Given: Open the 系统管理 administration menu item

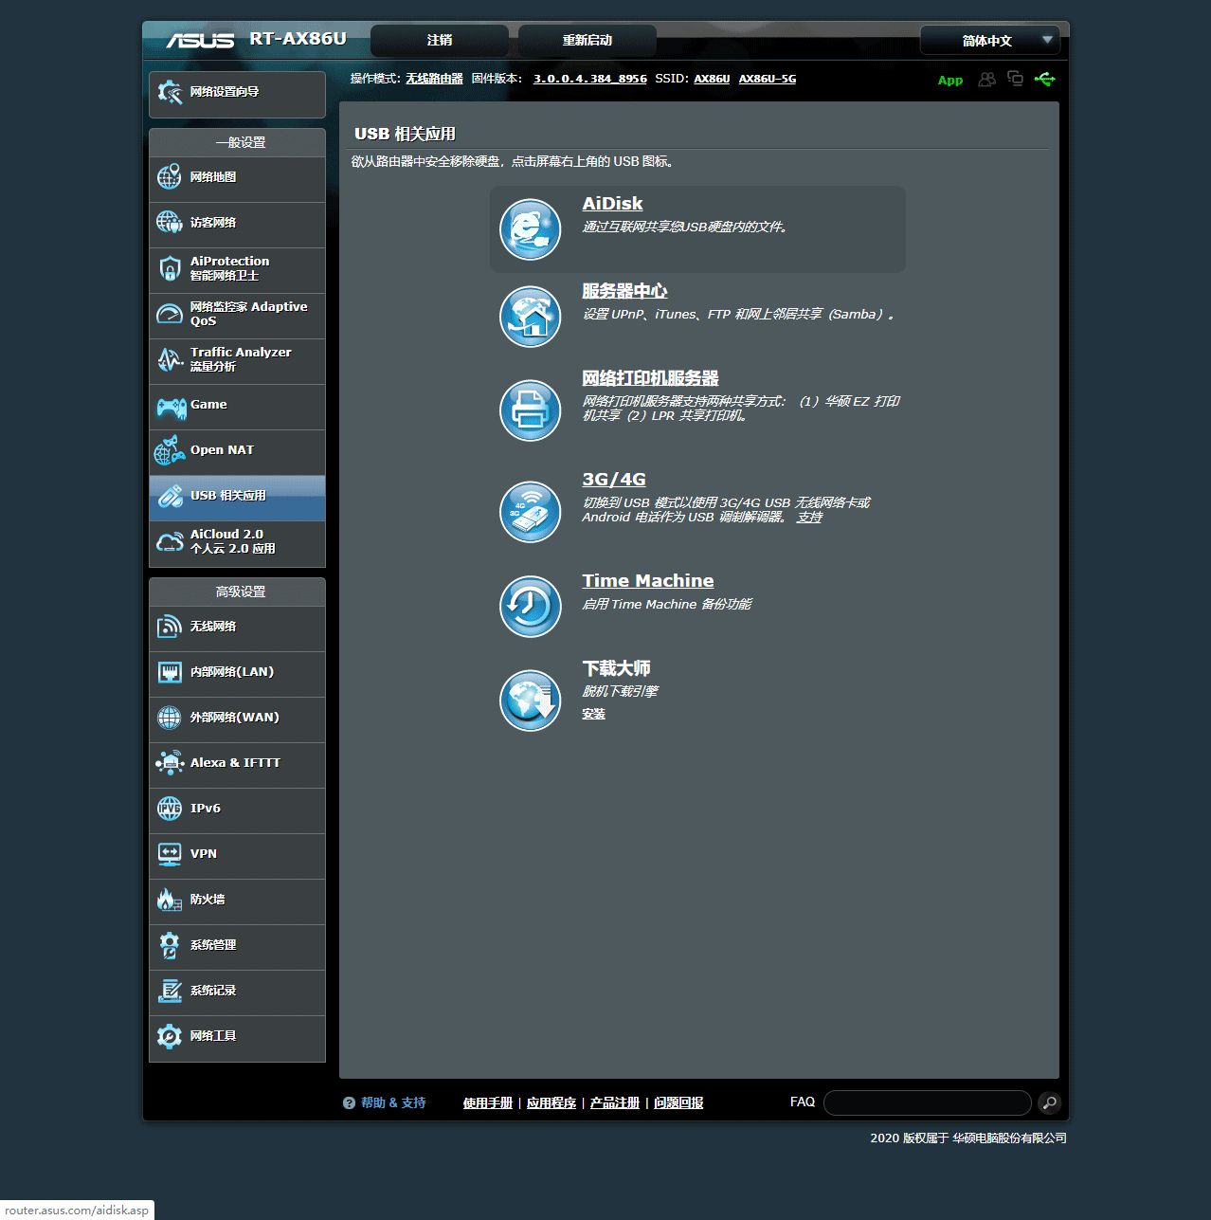Looking at the screenshot, I should point(237,947).
